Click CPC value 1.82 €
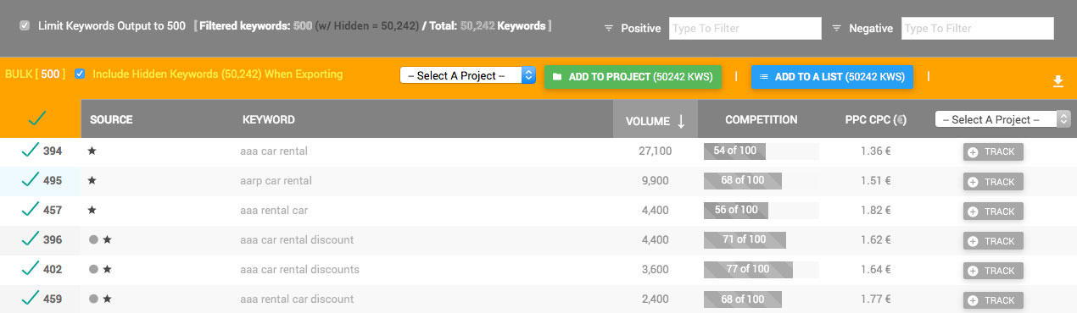The image size is (1077, 313). [876, 211]
